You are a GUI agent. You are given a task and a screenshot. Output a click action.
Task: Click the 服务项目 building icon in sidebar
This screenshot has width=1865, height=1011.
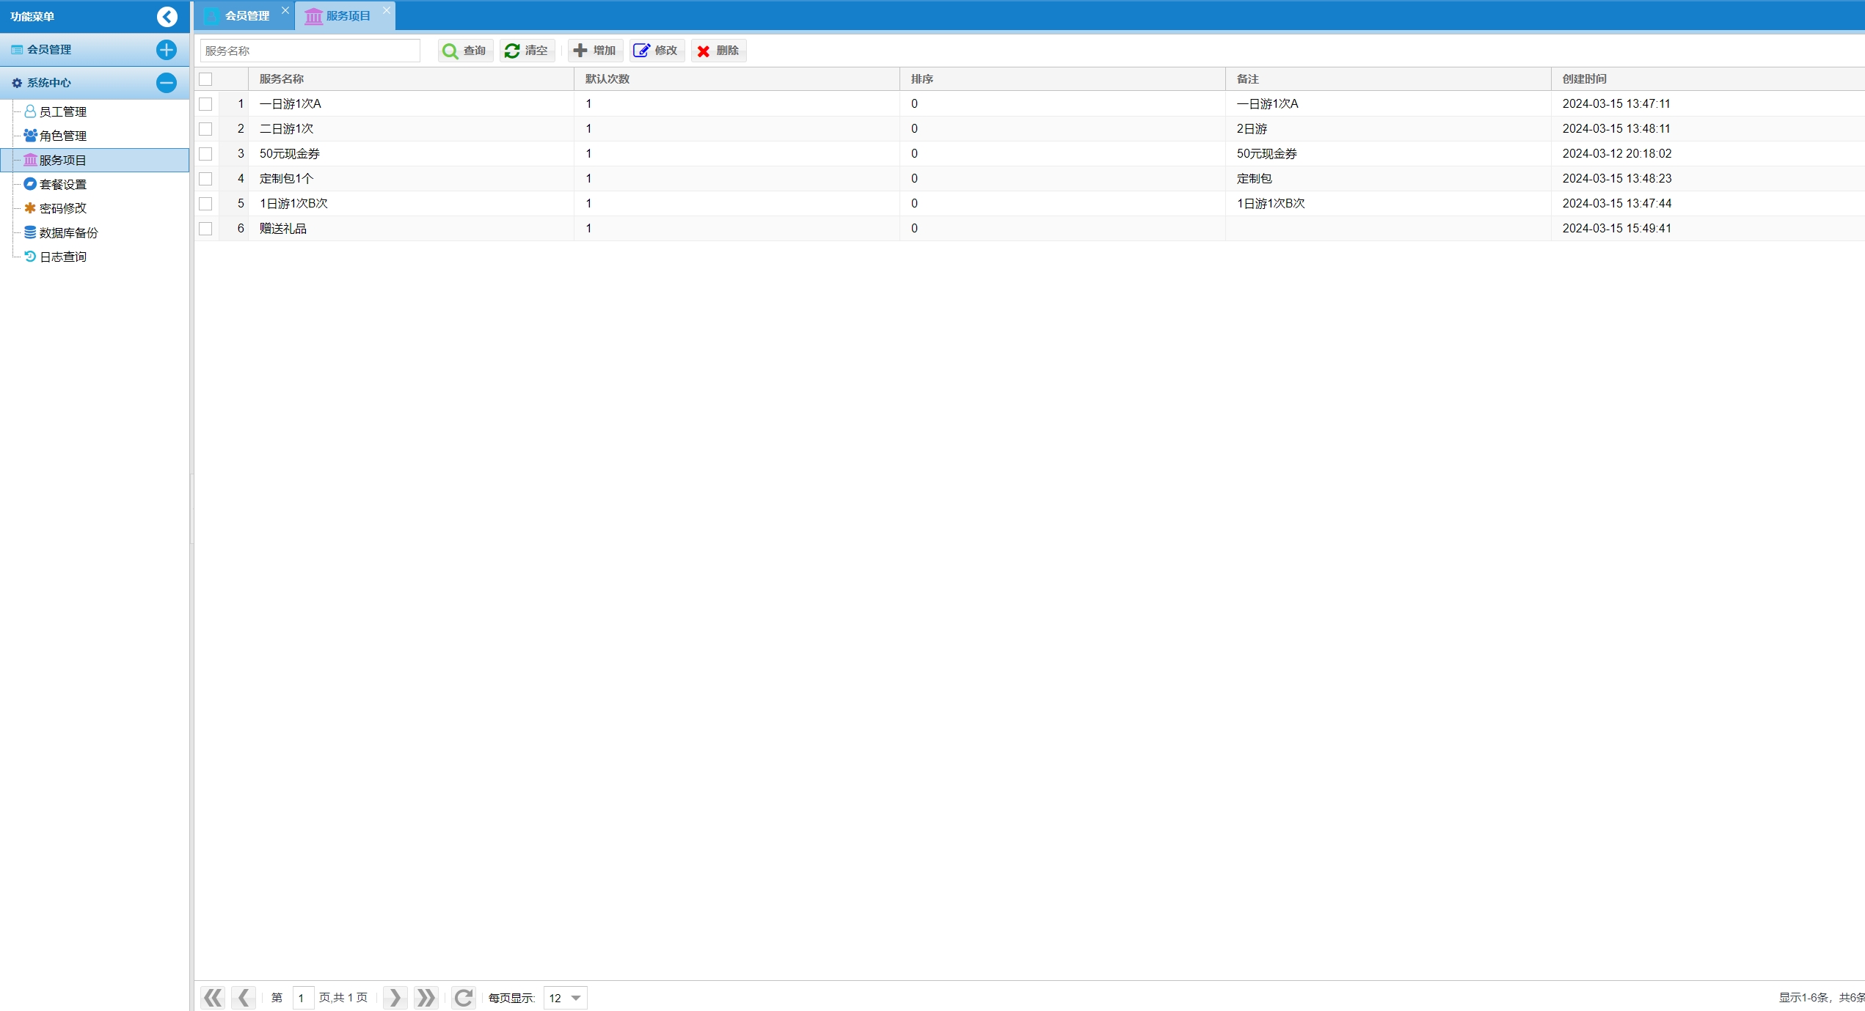(x=30, y=159)
